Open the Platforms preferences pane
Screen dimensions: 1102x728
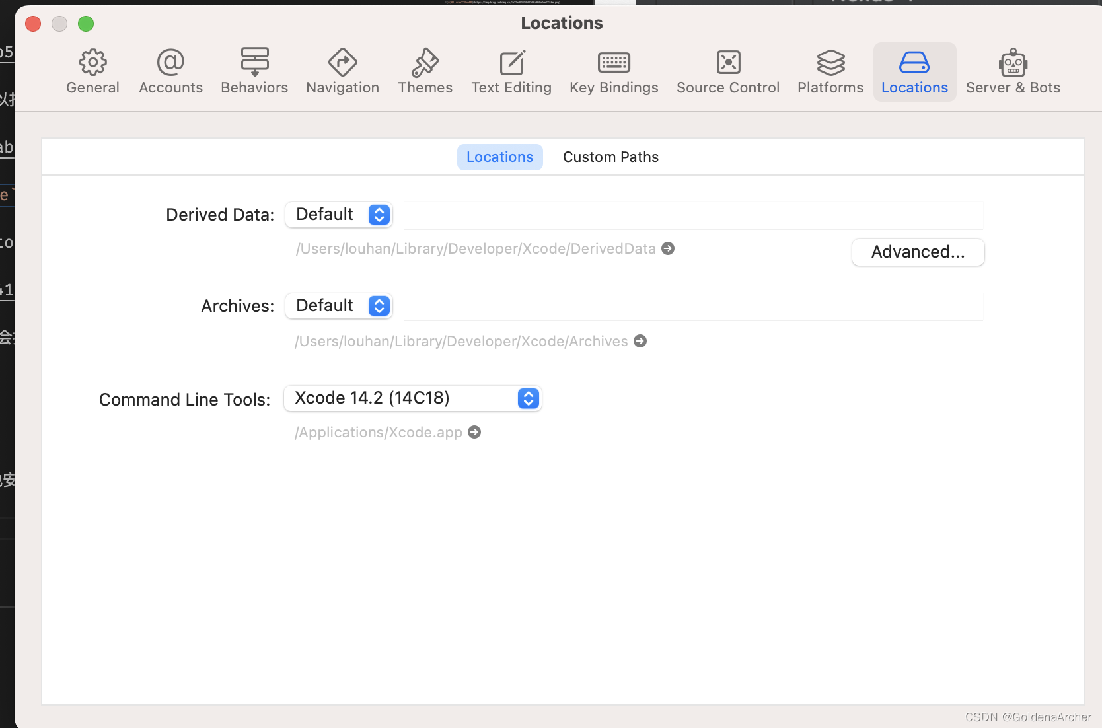click(830, 71)
